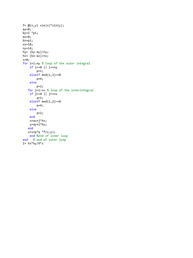Click the comment '% end of outer loop'

click(x=50, y=140)
